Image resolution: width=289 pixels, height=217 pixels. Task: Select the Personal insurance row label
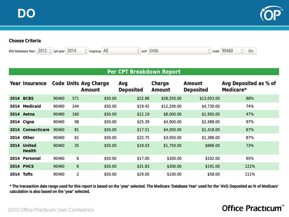[x=32, y=159]
